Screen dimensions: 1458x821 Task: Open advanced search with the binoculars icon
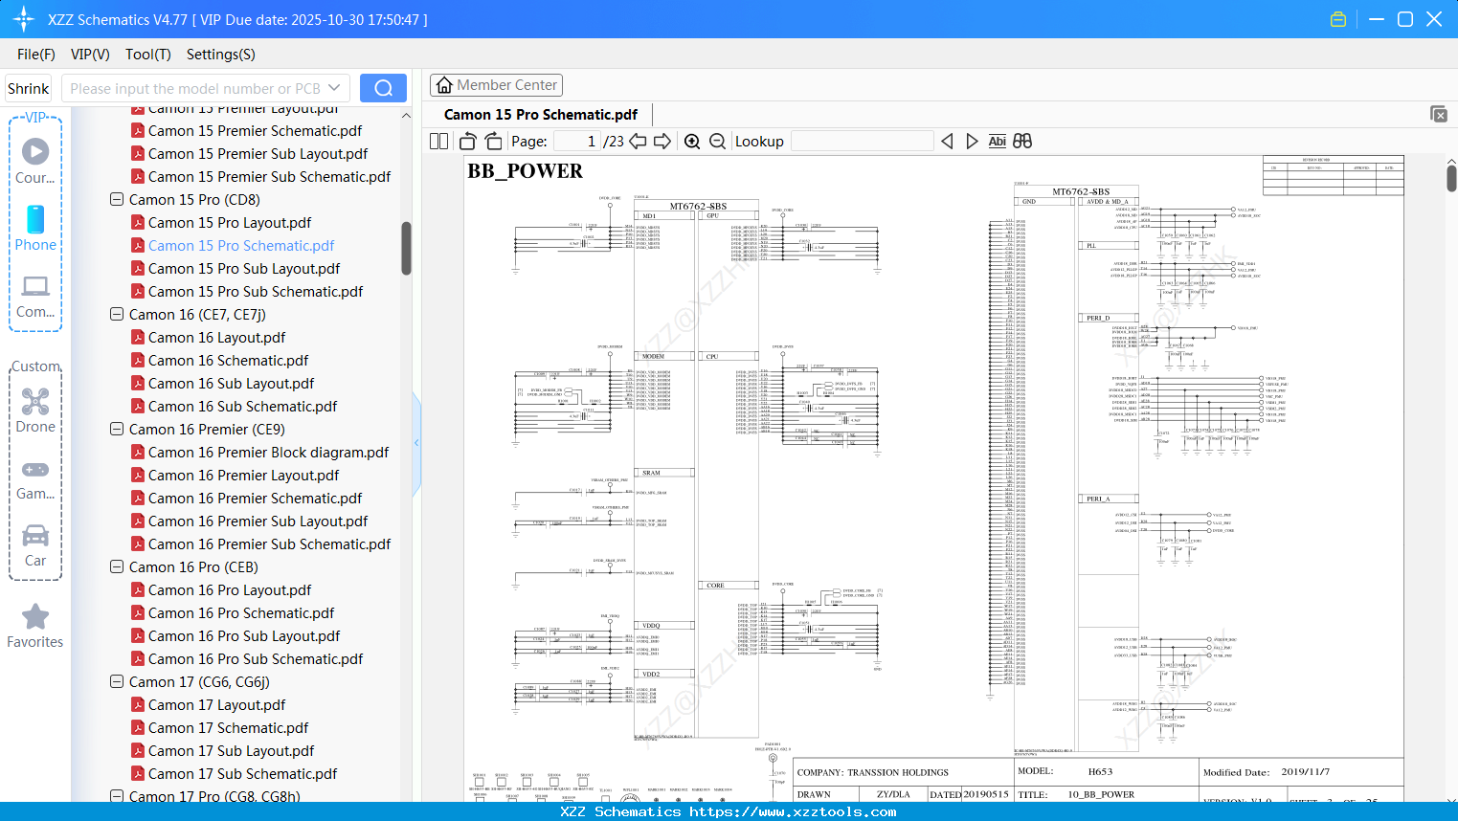1021,141
